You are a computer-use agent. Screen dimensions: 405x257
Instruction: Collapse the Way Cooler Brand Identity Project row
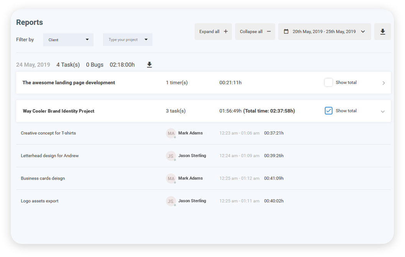(382, 111)
